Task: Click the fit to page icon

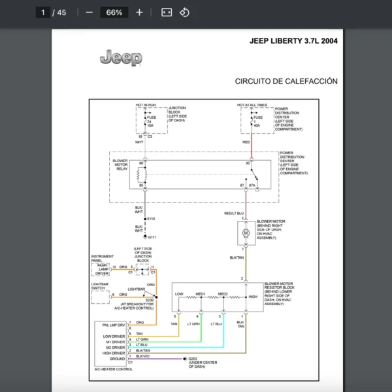Action: pos(167,12)
